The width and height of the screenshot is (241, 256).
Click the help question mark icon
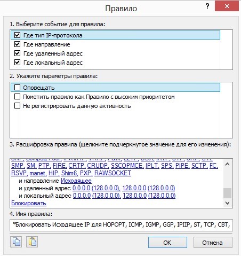(x=207, y=6)
